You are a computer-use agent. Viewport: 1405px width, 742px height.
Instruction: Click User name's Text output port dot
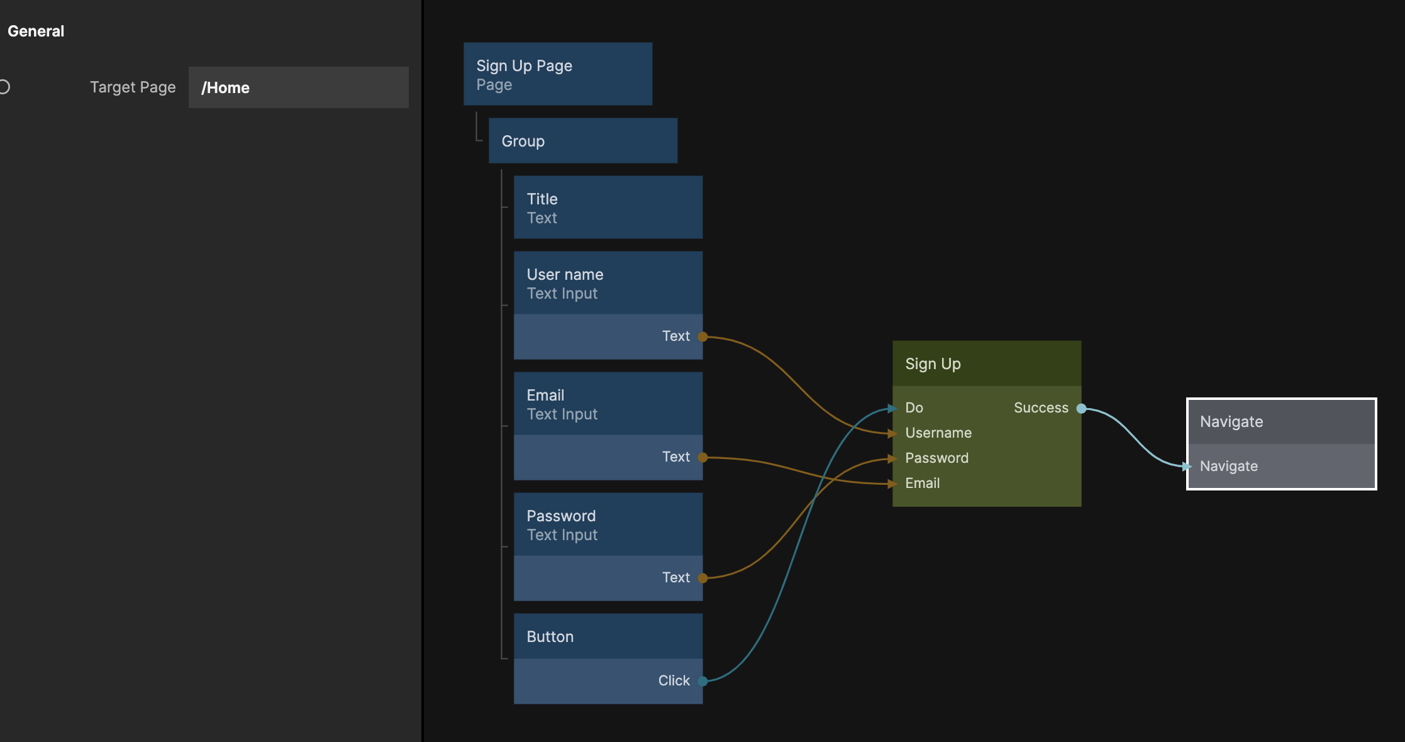[x=703, y=336]
